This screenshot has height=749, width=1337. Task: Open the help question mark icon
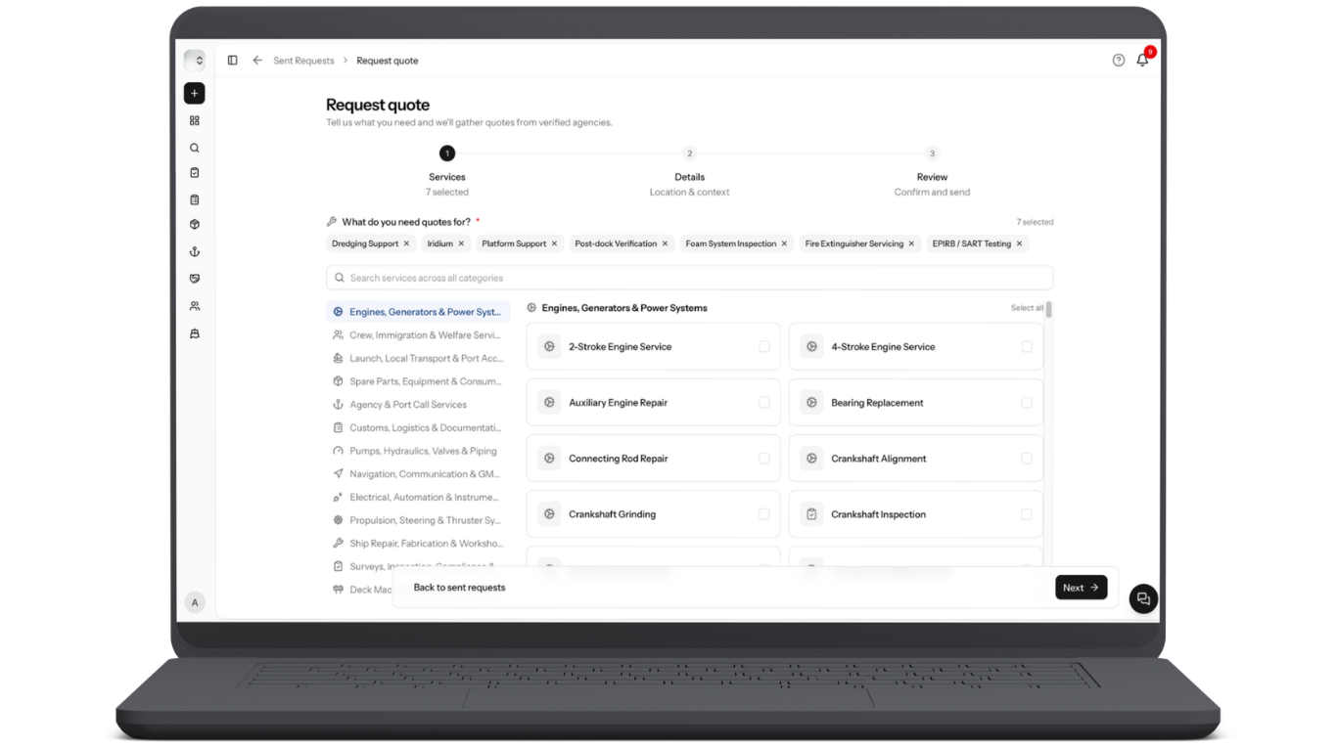click(1119, 61)
